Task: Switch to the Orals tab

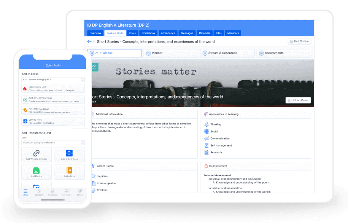Action: click(132, 33)
